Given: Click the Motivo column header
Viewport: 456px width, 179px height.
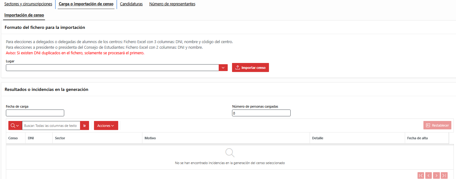Looking at the screenshot, I should click(x=150, y=138).
